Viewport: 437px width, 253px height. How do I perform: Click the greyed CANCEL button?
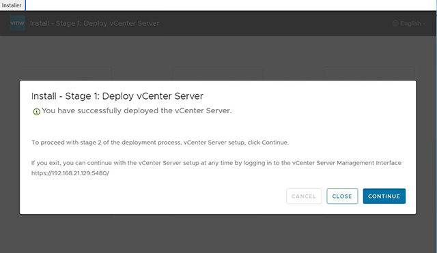point(304,196)
